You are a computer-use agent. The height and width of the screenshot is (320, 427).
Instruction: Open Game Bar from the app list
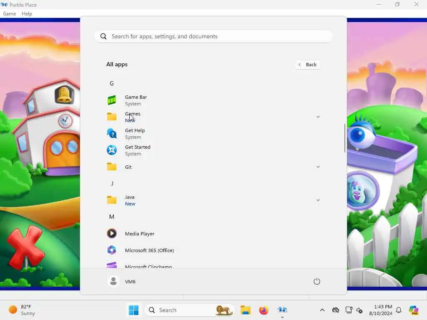pyautogui.click(x=213, y=100)
